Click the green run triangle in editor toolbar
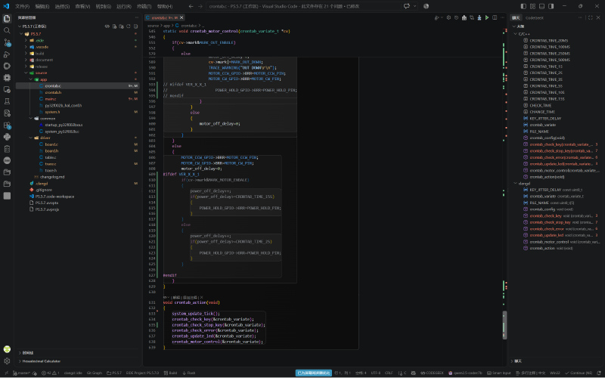 click(x=487, y=17)
